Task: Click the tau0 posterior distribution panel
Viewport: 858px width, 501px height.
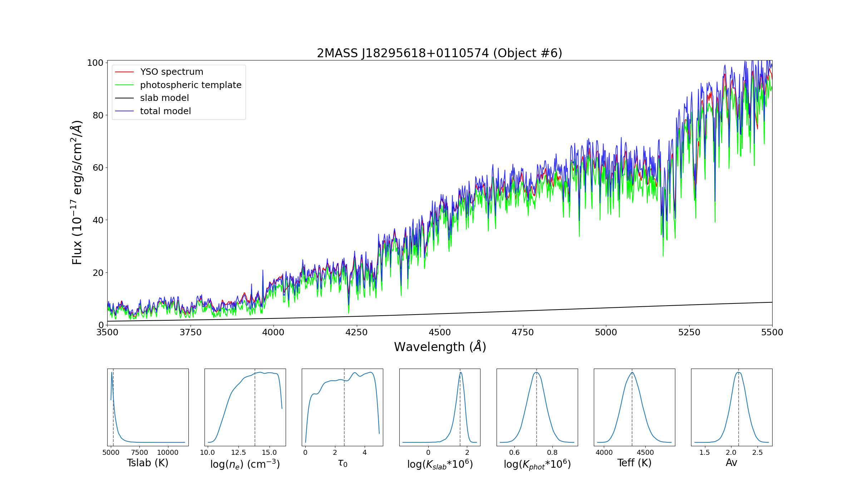Action: [x=342, y=407]
